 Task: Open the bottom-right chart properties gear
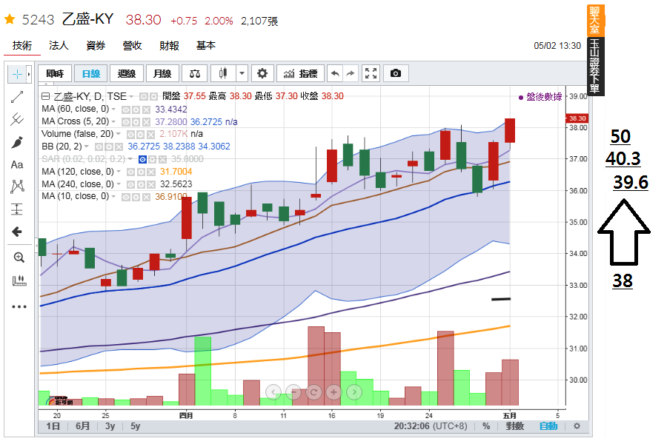tap(577, 425)
